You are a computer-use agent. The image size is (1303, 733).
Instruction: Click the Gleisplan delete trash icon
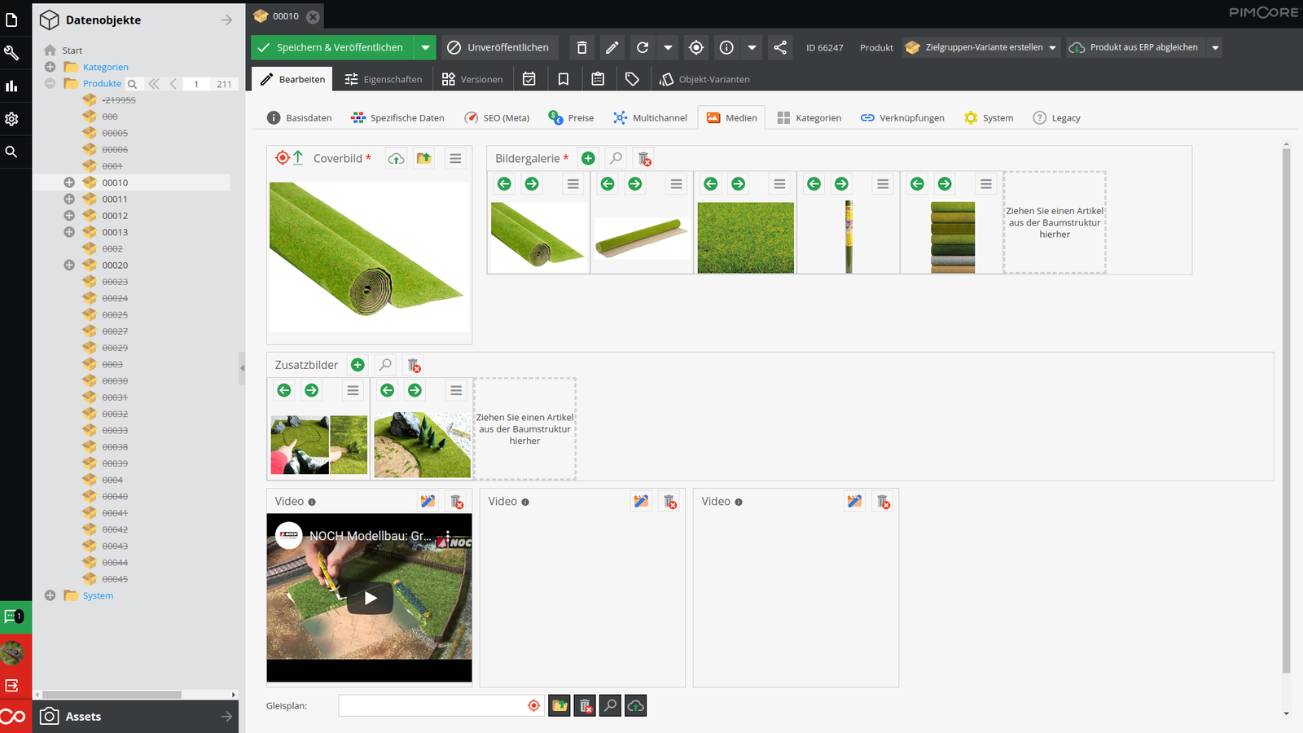585,705
